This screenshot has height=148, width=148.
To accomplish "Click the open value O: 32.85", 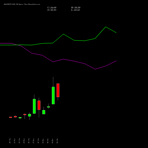I will point(52,10).
